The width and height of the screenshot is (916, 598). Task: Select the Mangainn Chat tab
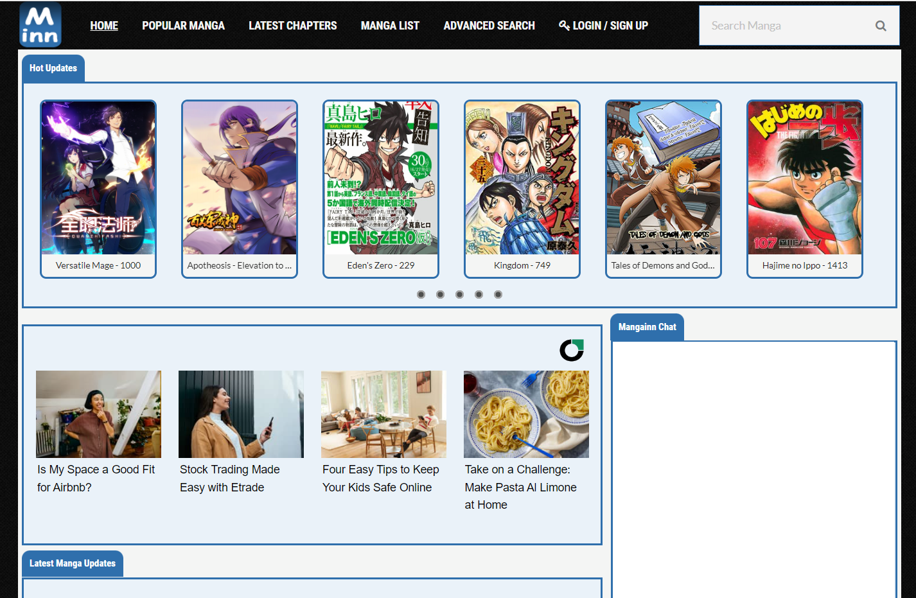pos(647,327)
